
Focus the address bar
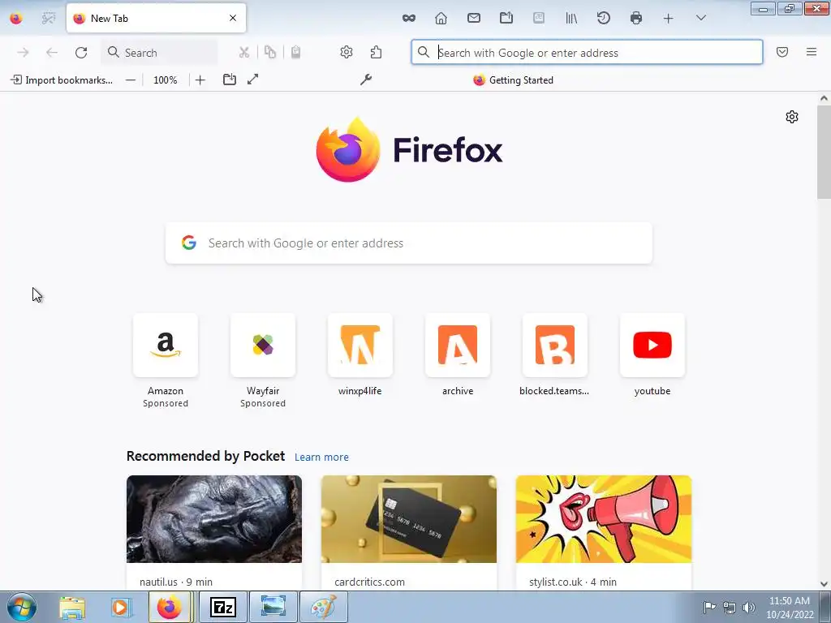[x=588, y=53]
